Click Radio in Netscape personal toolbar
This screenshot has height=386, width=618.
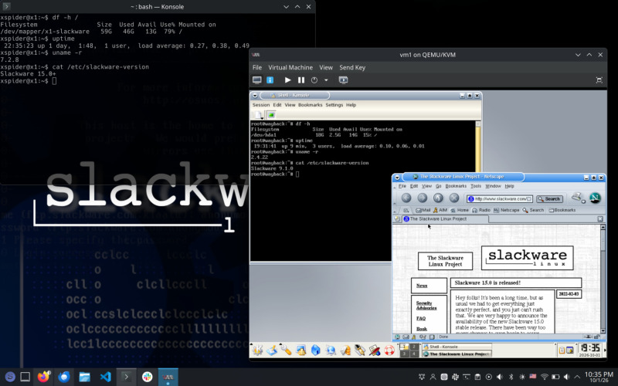coord(481,210)
